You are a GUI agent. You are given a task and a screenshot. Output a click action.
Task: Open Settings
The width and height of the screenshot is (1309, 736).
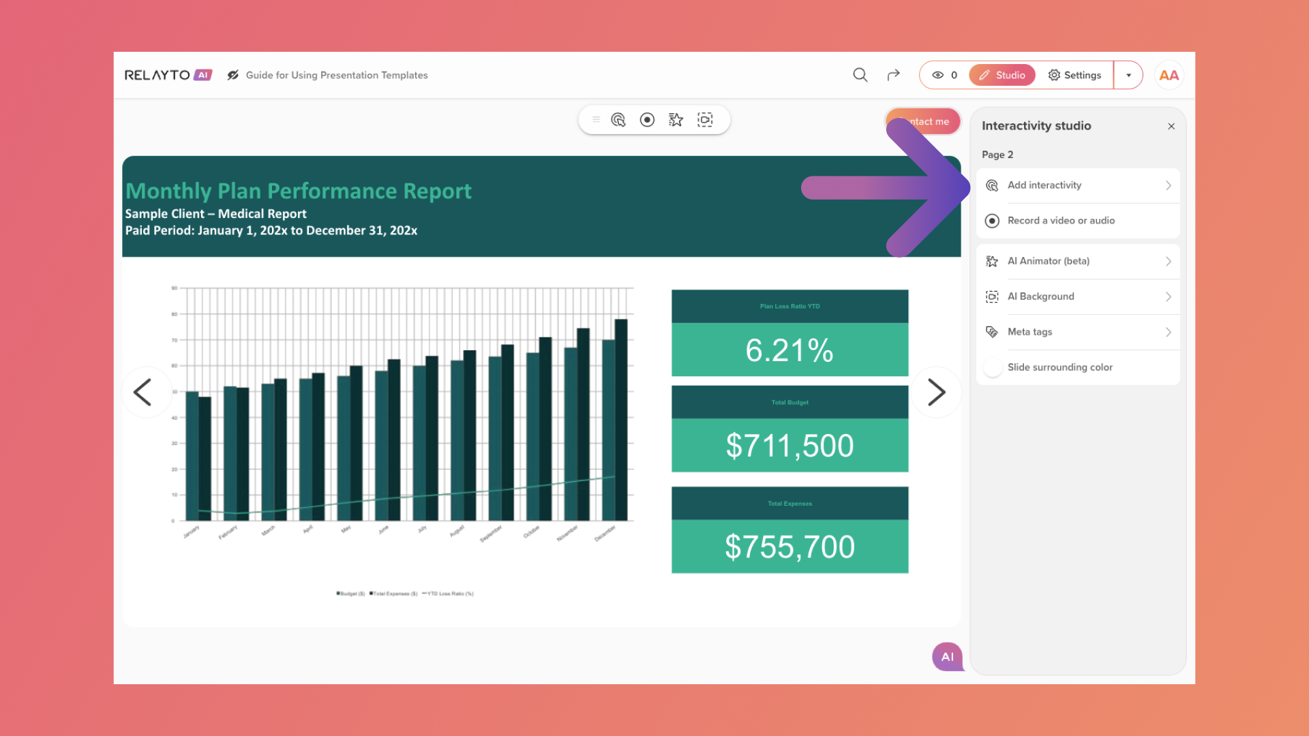pyautogui.click(x=1074, y=75)
